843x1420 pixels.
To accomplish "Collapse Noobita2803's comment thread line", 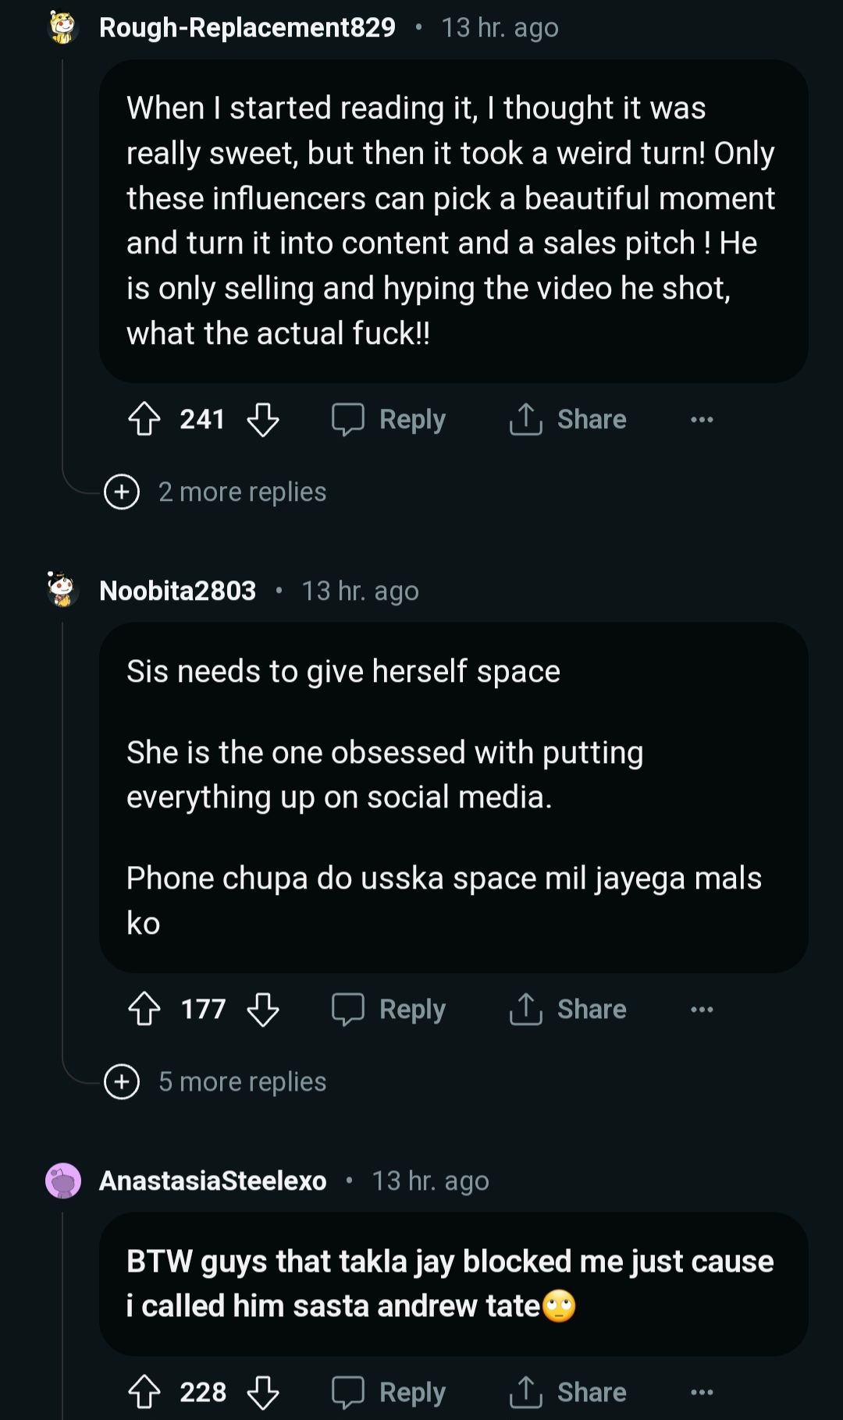I will pyautogui.click(x=62, y=819).
